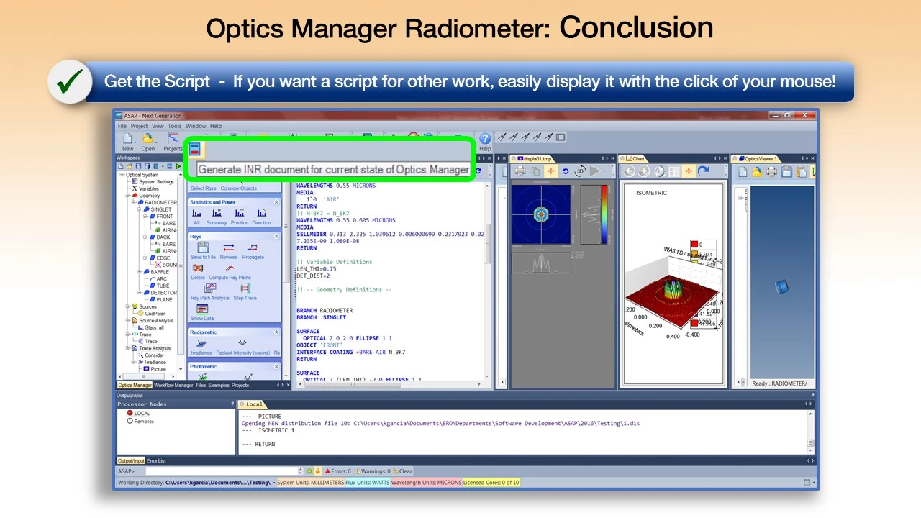Viewport: 921px width, 518px height.
Task: Click Reverse rays icon
Action: (x=228, y=249)
